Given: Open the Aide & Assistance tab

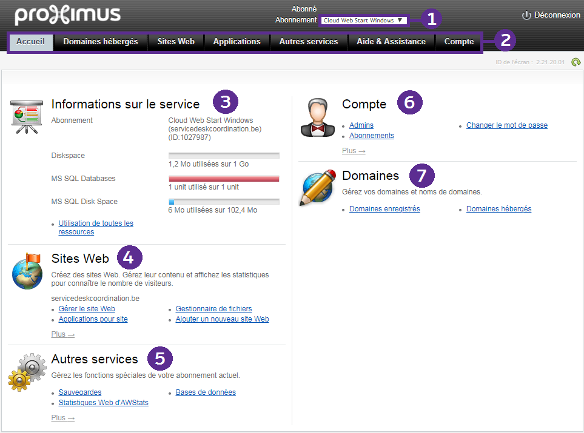Looking at the screenshot, I should click(391, 42).
